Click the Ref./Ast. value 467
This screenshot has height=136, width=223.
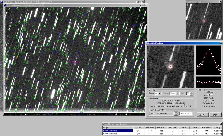161,133
